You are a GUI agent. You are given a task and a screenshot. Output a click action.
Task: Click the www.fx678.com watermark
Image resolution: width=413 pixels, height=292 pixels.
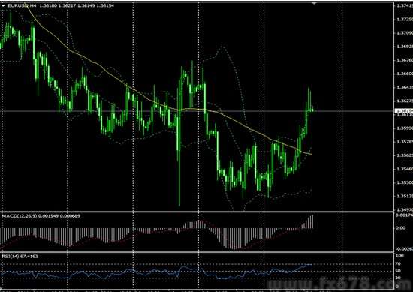click(339, 285)
